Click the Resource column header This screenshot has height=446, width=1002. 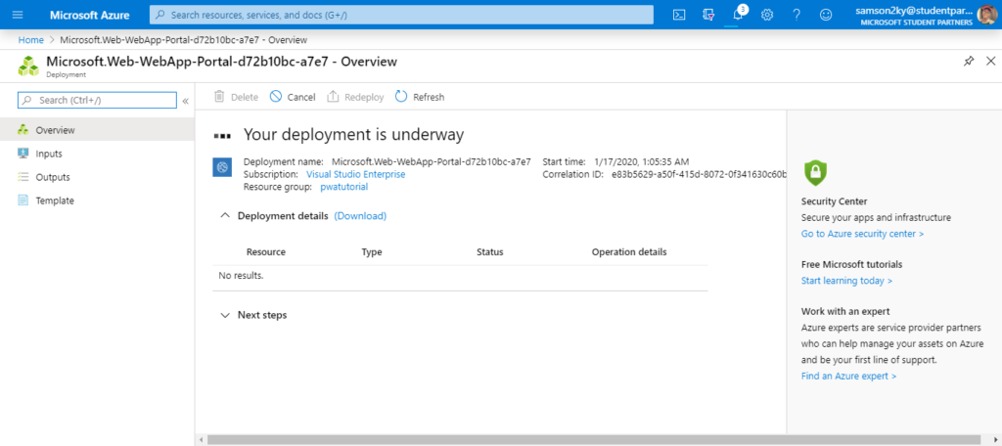coord(266,251)
